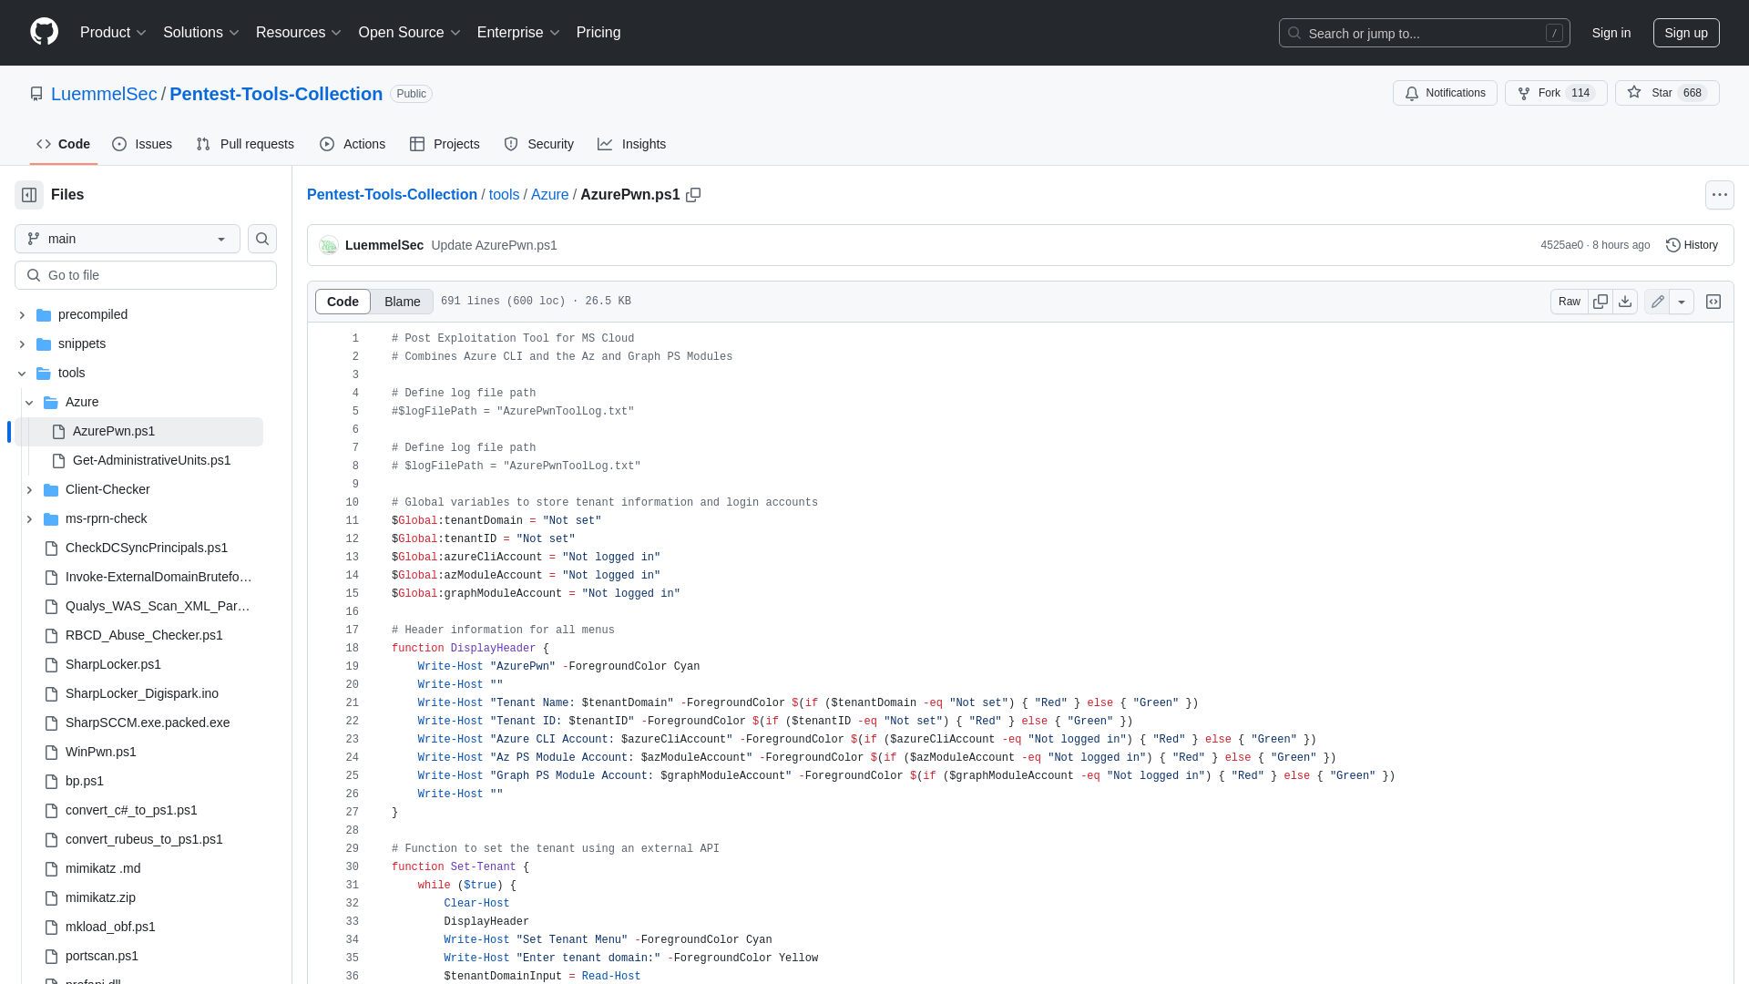The height and width of the screenshot is (984, 1749).
Task: Click the Sign up button
Action: (1686, 33)
